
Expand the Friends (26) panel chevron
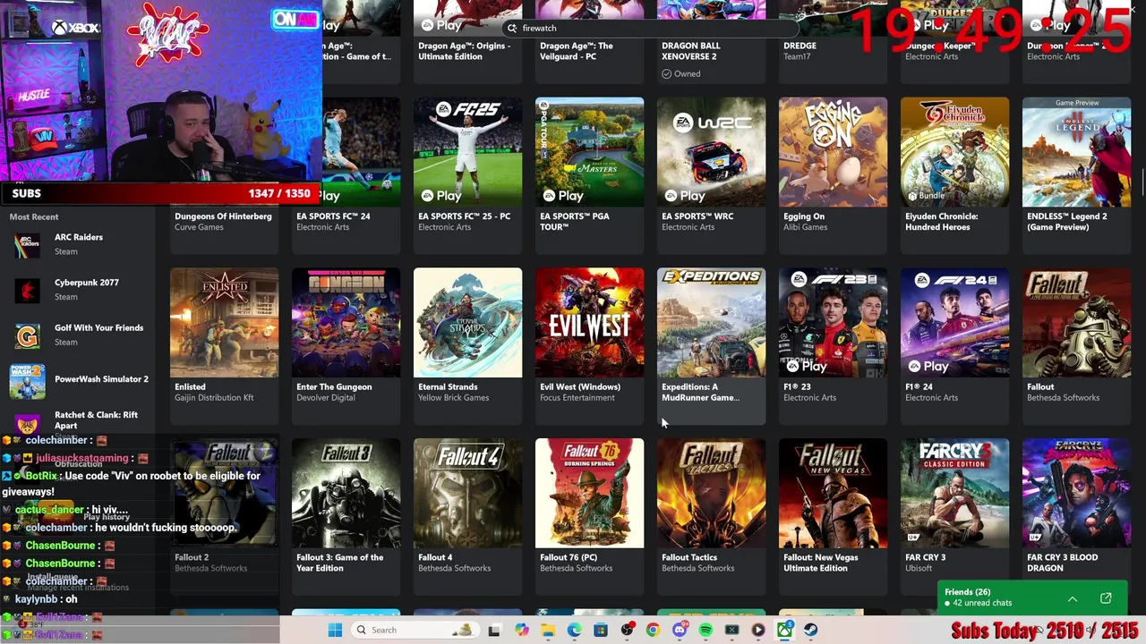coord(1073,598)
